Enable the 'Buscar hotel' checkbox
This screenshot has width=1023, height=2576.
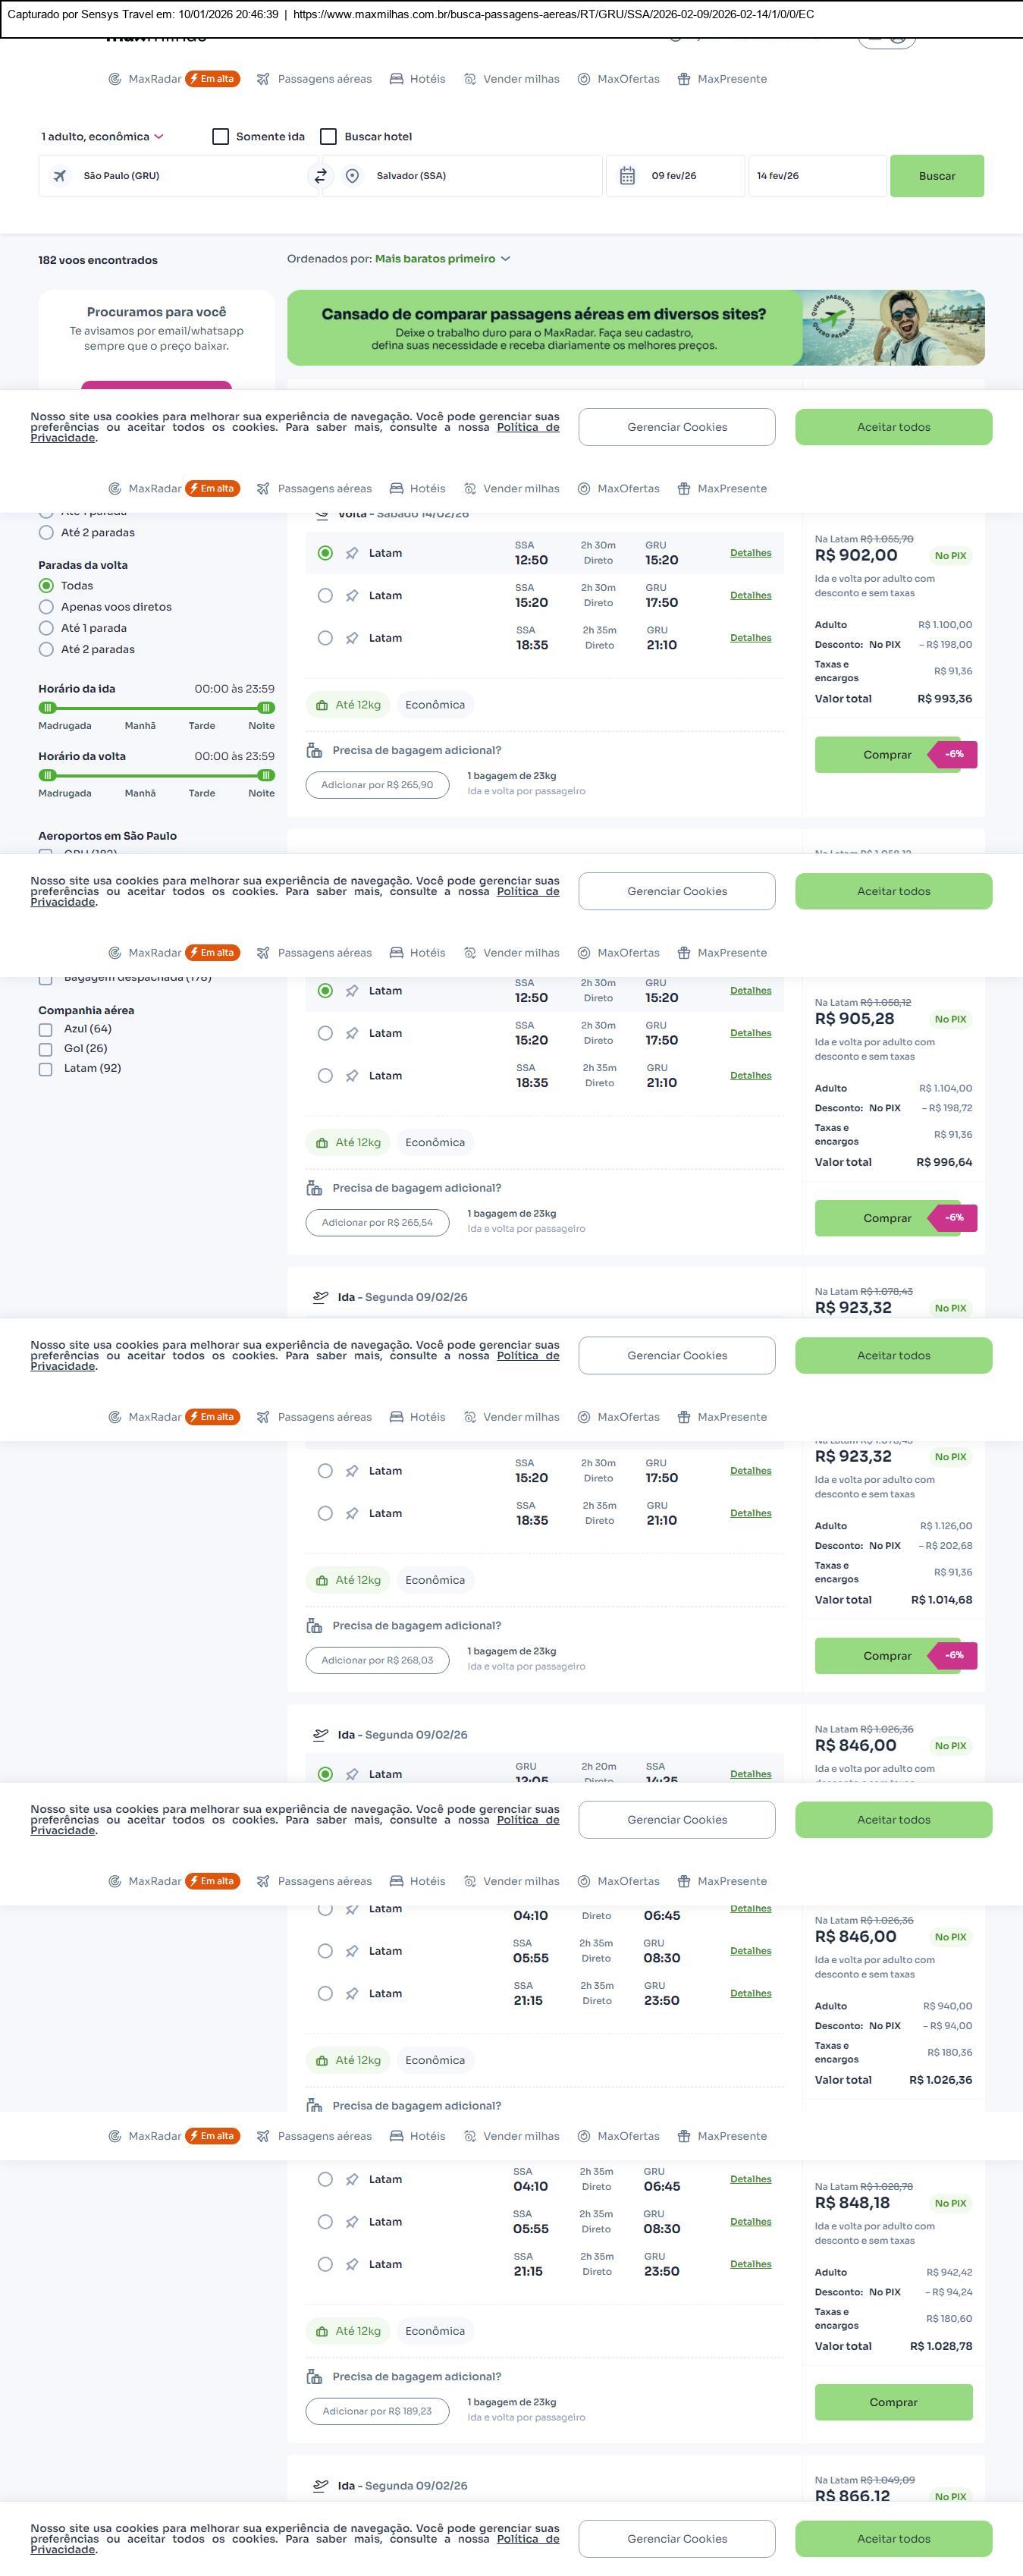pos(328,137)
